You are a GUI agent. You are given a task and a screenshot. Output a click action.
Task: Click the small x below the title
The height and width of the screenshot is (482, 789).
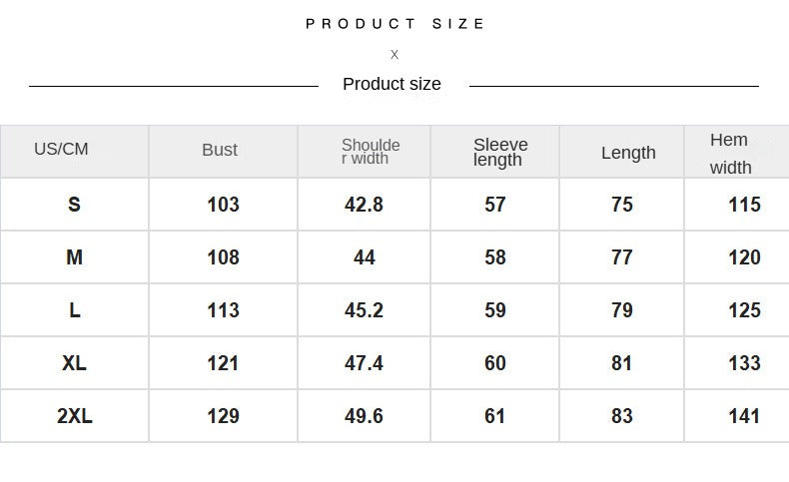[x=394, y=55]
